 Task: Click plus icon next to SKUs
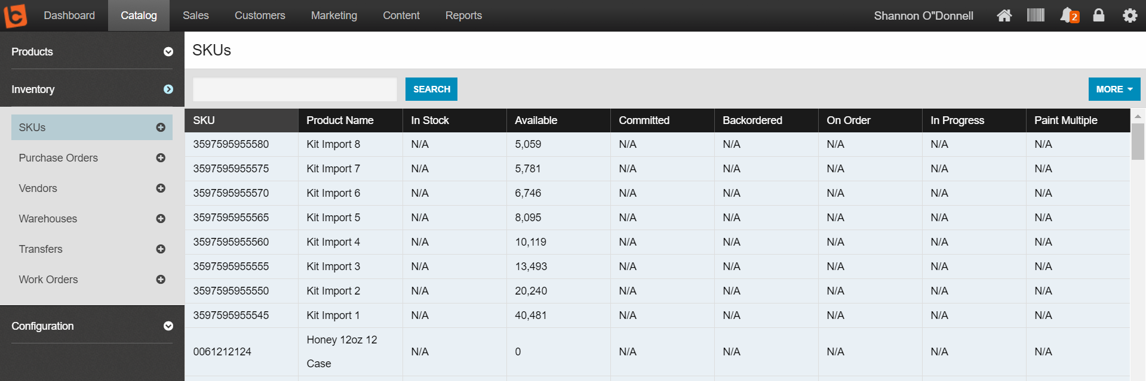[x=161, y=128]
